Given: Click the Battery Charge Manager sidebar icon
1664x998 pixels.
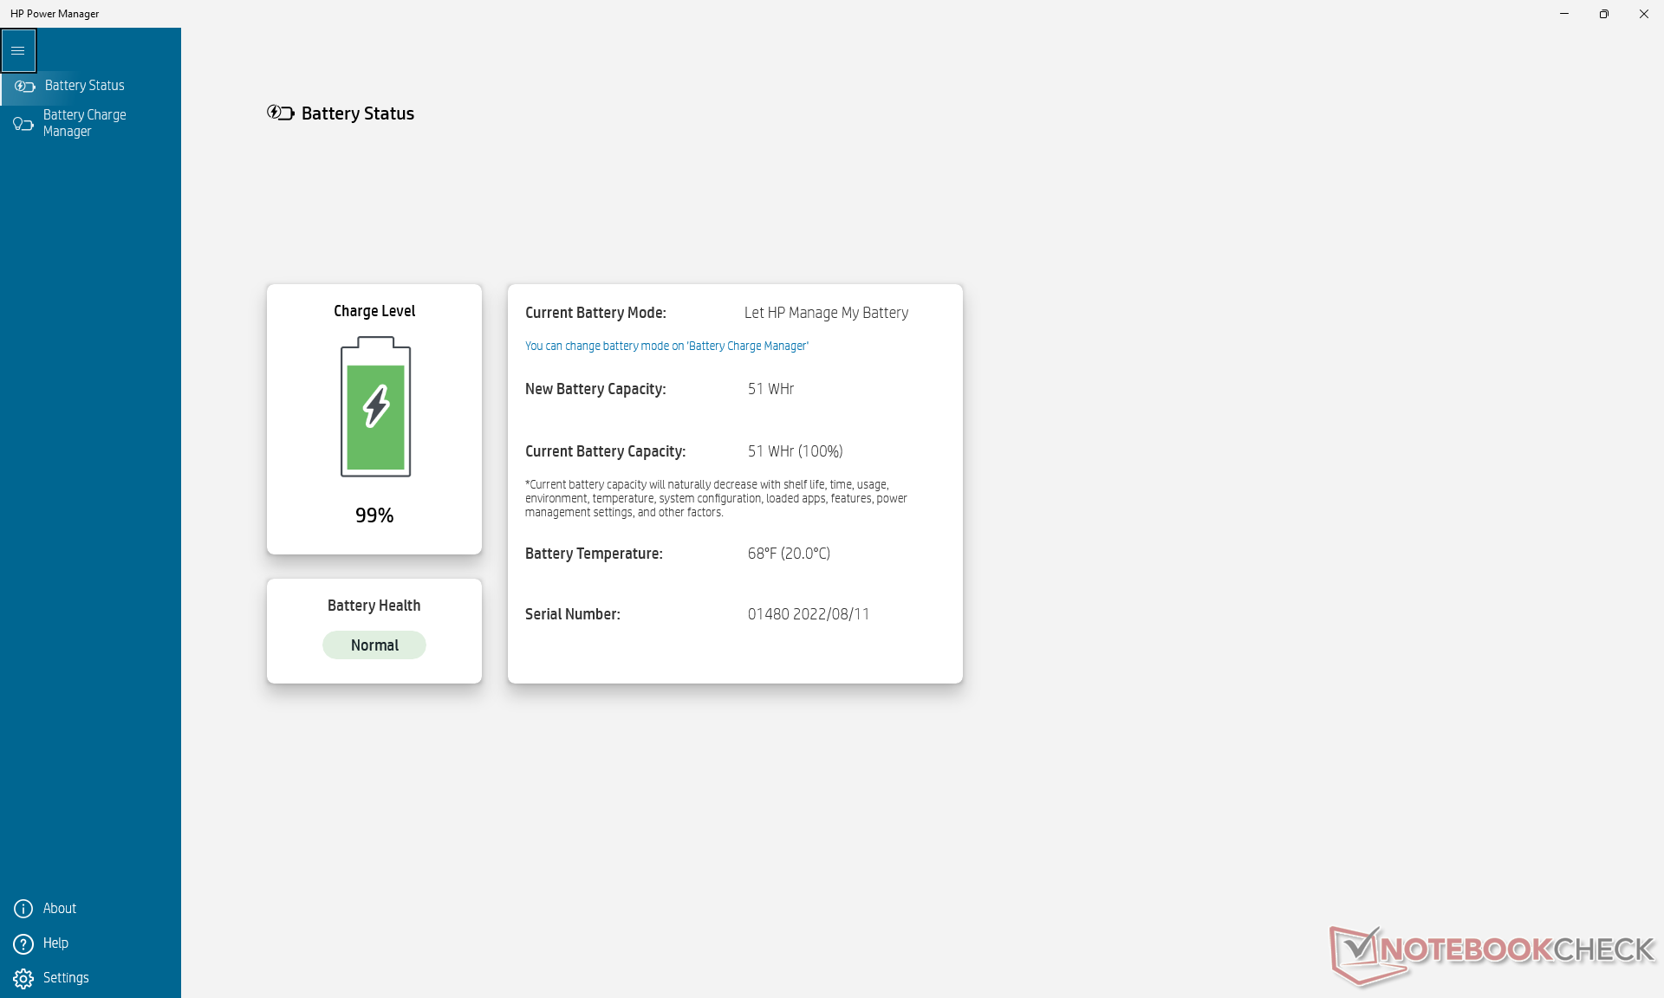Looking at the screenshot, I should 23,124.
